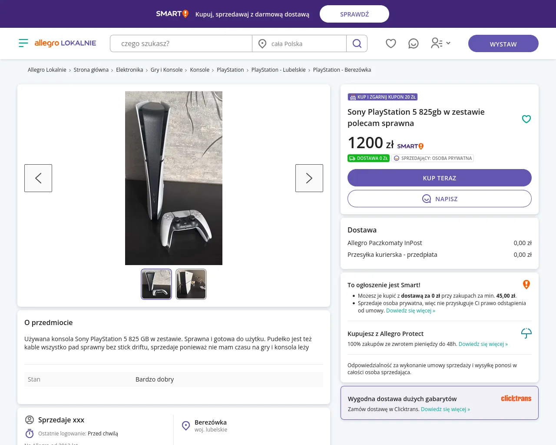Click 'Dowiedz się więcej' in Clicktrans box

pos(445,409)
